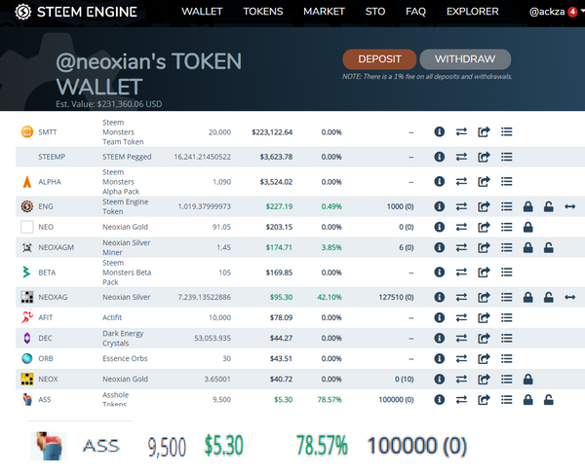Click the stake lock icon for NEOXAG
Screen dimensions: 585x474
tap(527, 297)
